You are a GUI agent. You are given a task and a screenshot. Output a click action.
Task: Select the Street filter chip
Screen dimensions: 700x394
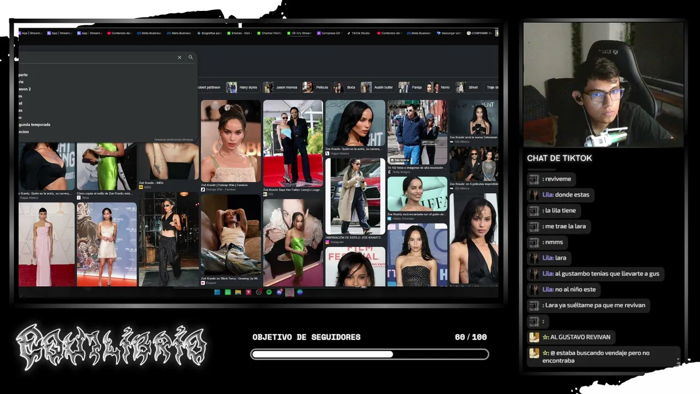[467, 88]
